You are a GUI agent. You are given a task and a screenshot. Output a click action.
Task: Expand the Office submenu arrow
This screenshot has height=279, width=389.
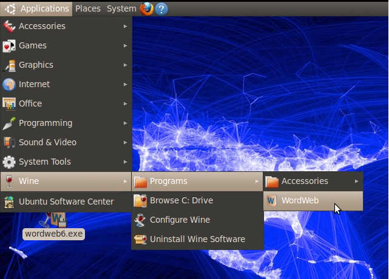tap(125, 104)
